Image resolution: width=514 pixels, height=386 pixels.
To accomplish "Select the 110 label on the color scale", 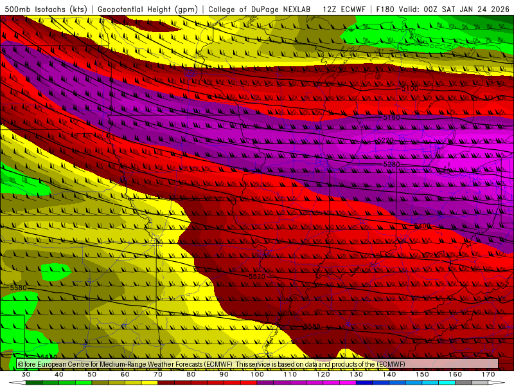I will pyautogui.click(x=290, y=374).
